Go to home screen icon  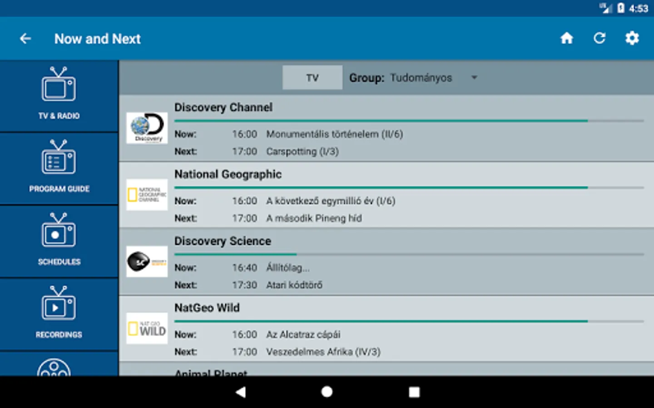[x=567, y=38]
